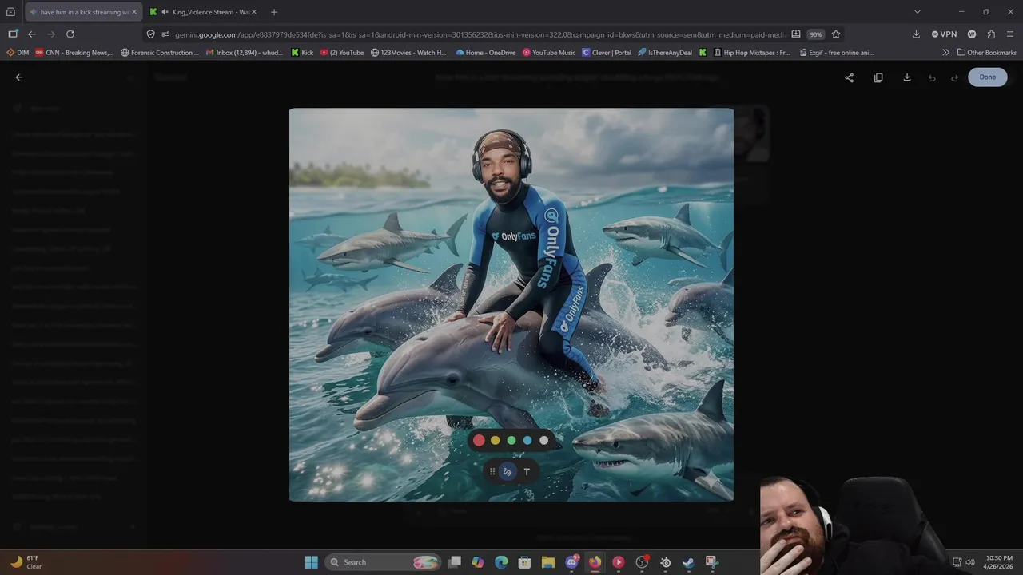
Task: Open the YouTube Music bookmark
Action: [549, 53]
